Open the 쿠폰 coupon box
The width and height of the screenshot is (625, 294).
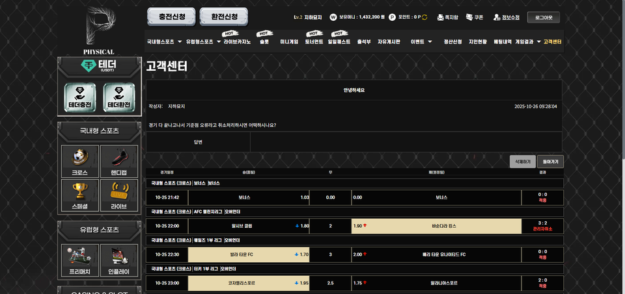(x=475, y=18)
